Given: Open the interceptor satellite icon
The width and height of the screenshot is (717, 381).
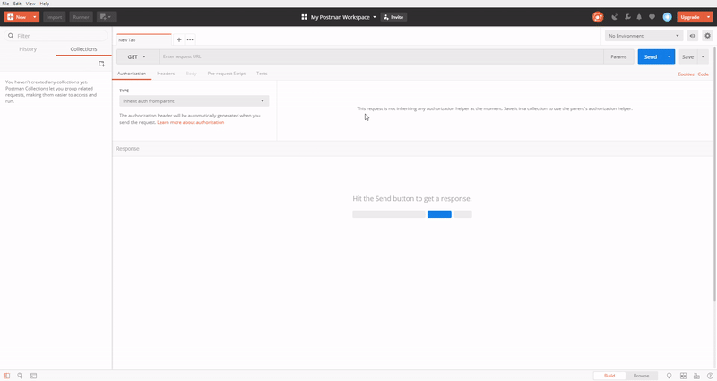Looking at the screenshot, I should (615, 17).
